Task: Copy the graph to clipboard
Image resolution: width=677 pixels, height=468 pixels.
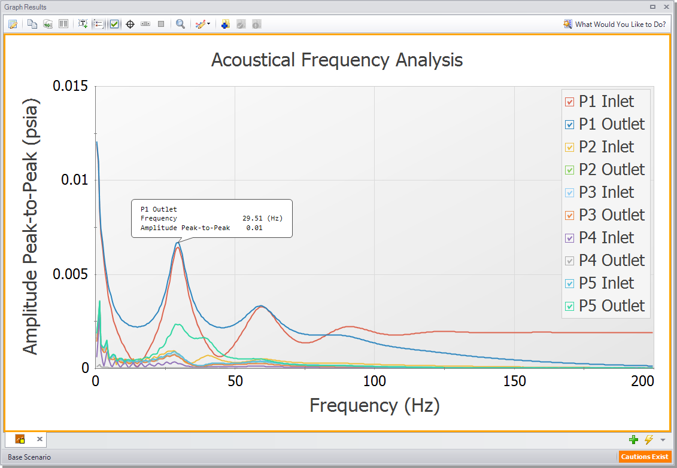Action: click(x=32, y=24)
